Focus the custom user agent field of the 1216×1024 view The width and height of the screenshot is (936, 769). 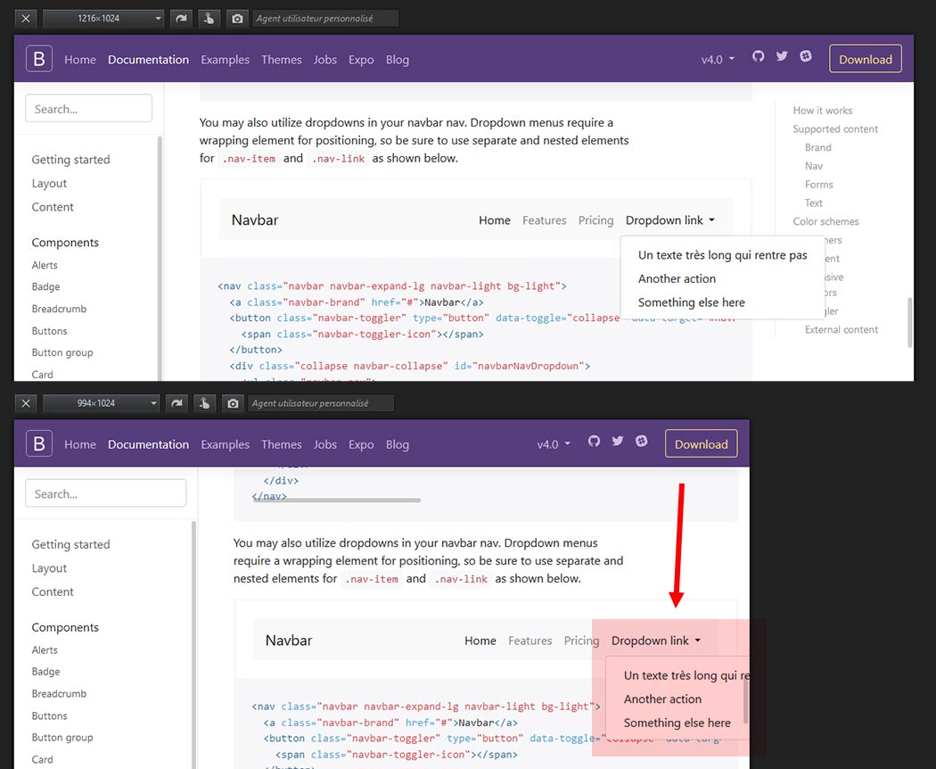pos(325,19)
